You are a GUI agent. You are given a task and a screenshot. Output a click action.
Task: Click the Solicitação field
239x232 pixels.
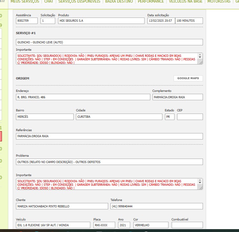tap(48, 21)
